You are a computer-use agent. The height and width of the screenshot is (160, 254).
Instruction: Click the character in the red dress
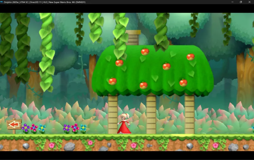[124, 123]
